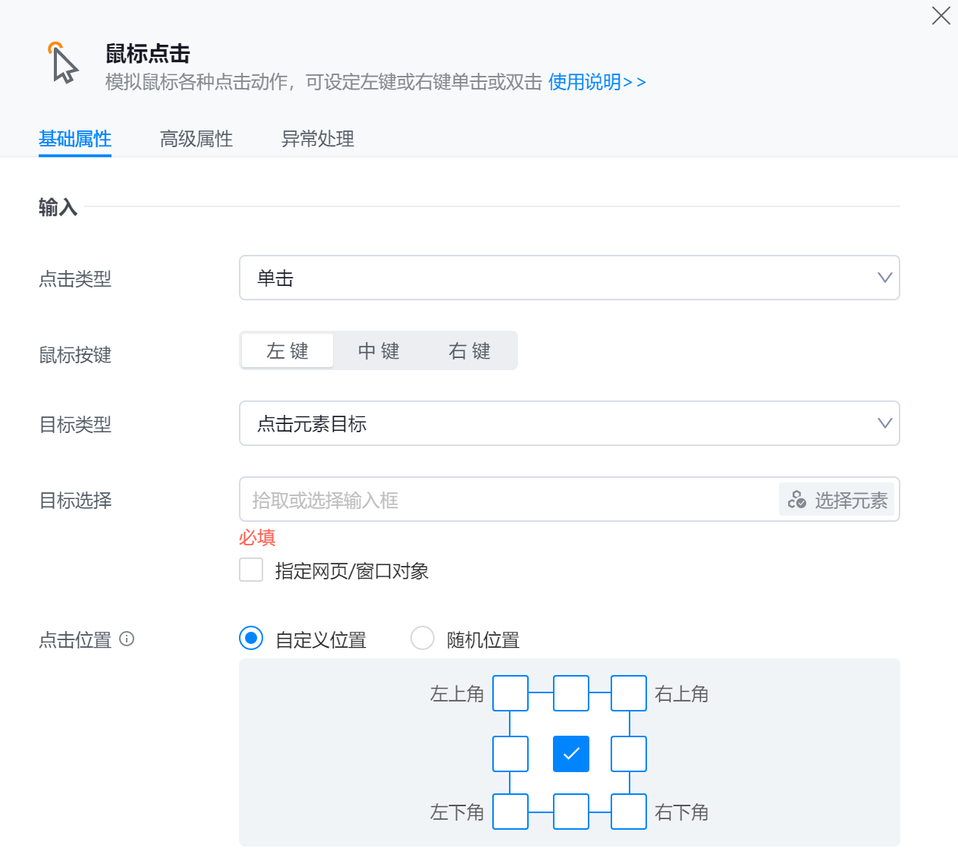Image resolution: width=958 pixels, height=851 pixels.
Task: Select the 左下角 position box
Action: pos(510,812)
